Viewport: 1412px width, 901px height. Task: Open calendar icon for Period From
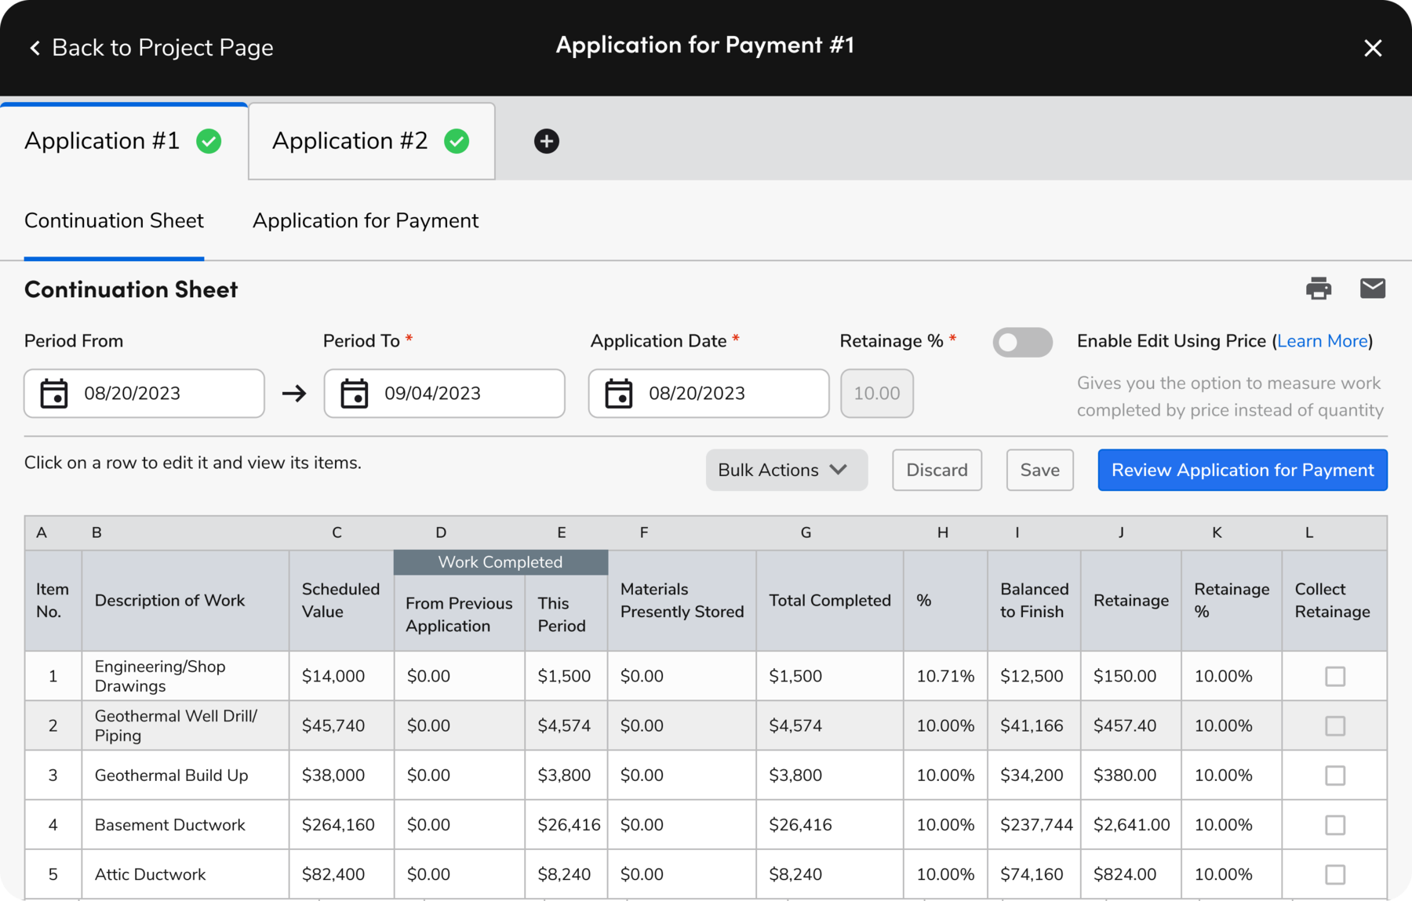point(54,394)
